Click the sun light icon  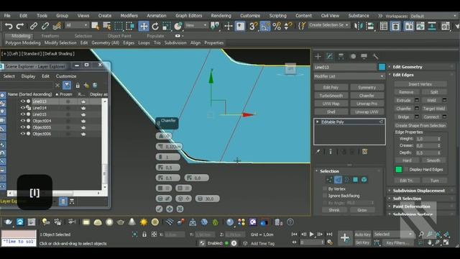[144, 222]
